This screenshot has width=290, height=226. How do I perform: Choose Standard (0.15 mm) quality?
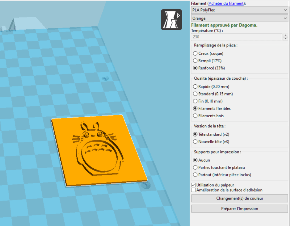(x=195, y=94)
